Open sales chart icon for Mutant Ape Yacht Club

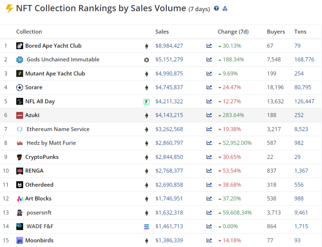[x=209, y=73]
